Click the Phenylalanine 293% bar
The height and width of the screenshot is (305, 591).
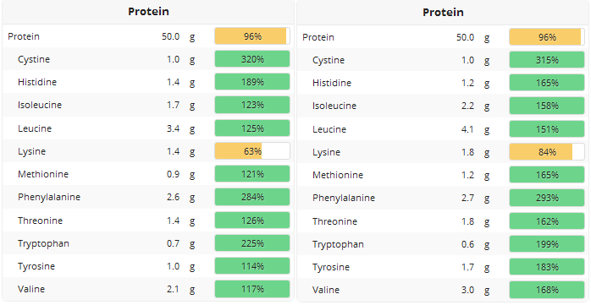(x=547, y=198)
